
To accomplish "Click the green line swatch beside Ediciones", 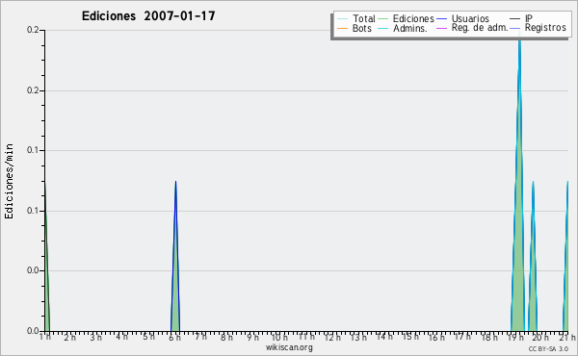I will [383, 19].
